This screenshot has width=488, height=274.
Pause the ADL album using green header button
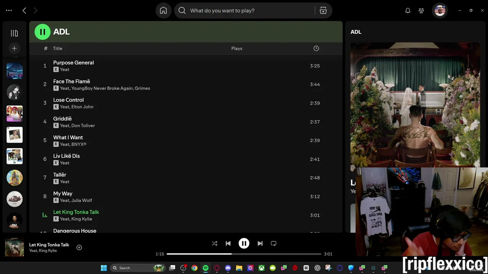(42, 32)
